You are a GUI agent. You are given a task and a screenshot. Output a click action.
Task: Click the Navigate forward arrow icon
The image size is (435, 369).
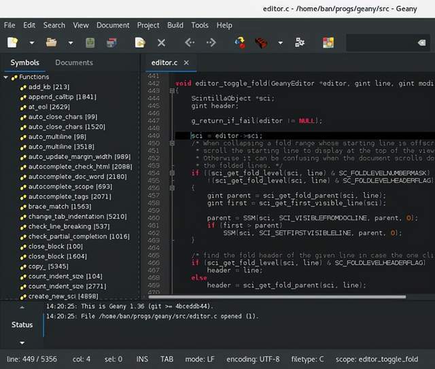coord(211,43)
